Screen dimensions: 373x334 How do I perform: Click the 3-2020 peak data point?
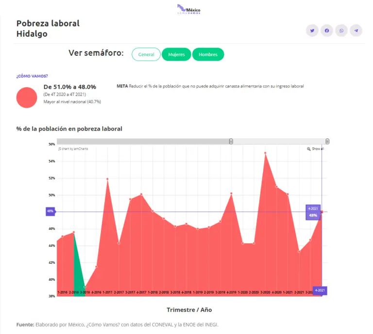pyautogui.click(x=265, y=153)
